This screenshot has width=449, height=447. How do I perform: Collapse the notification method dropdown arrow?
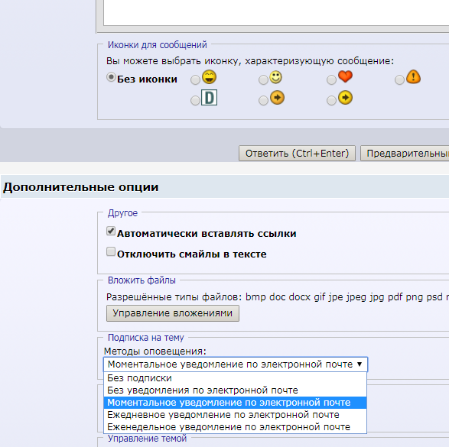point(360,364)
